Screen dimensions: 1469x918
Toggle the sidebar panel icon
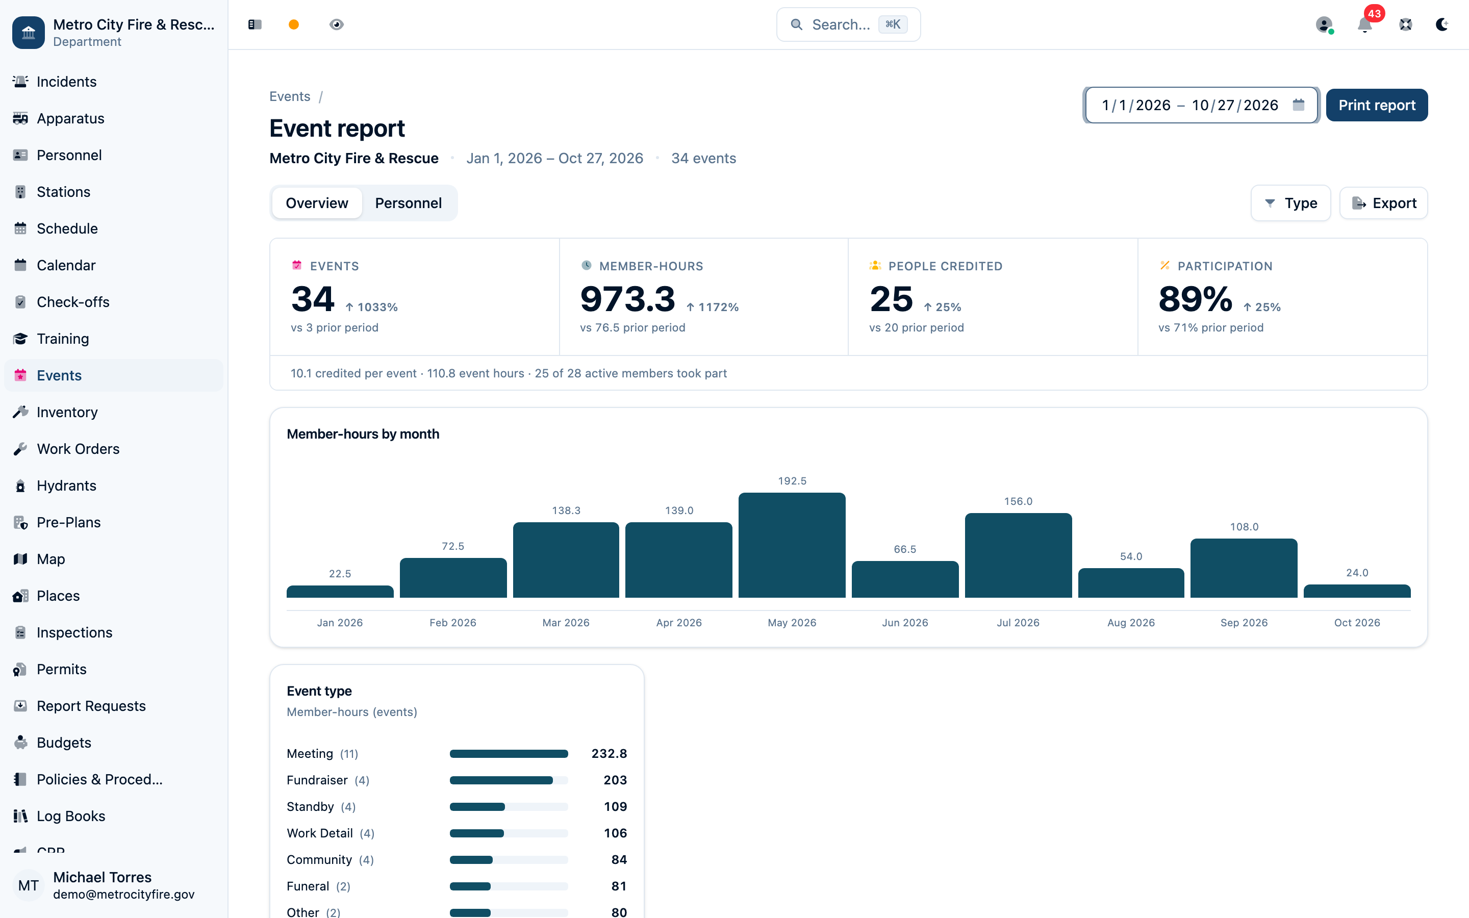(x=255, y=24)
